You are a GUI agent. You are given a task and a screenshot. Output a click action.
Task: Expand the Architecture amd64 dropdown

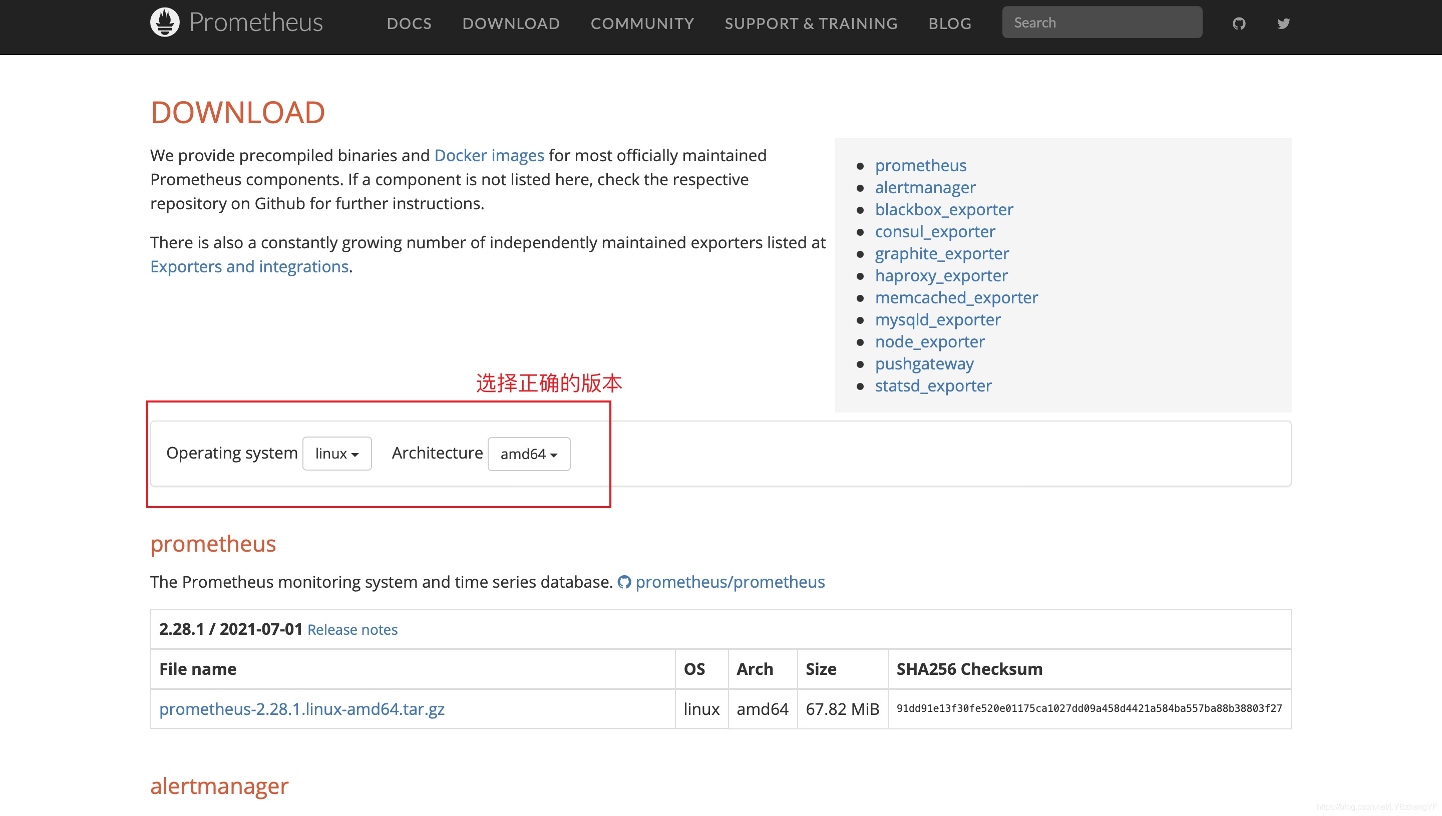[529, 454]
